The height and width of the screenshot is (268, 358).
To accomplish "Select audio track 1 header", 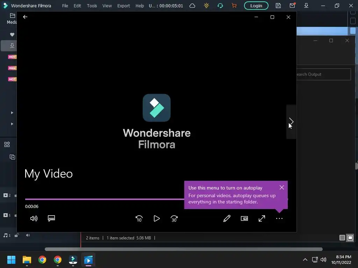I will (x=7, y=236).
